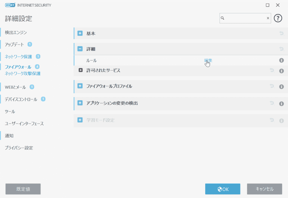Screen dimensions: 288x198
Task: Open info icon for 学習モード設定
Action: coord(281,121)
